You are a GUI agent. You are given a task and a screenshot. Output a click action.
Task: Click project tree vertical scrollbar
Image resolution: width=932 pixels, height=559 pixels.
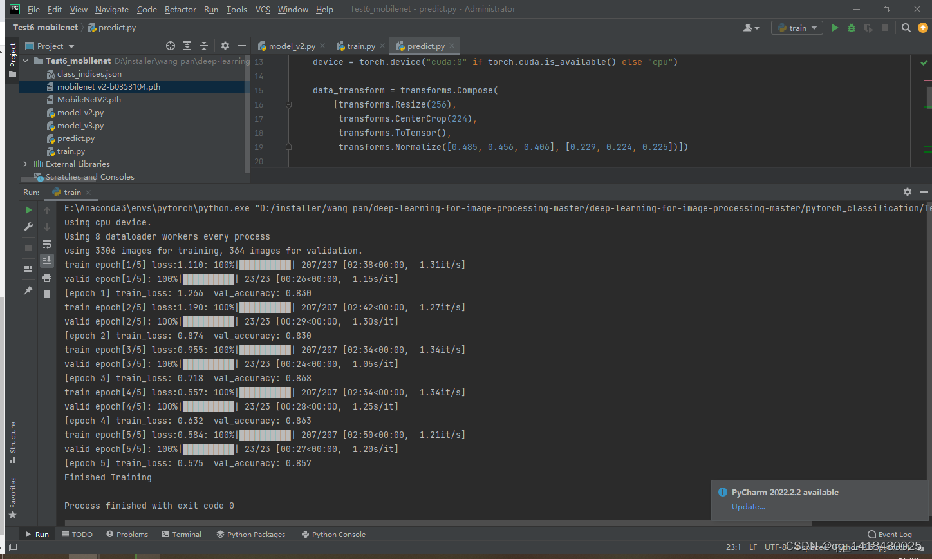(248, 113)
